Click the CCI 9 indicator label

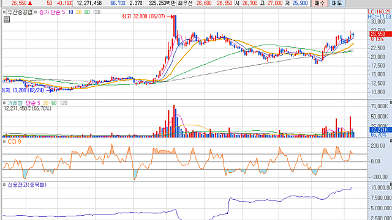pos(14,142)
